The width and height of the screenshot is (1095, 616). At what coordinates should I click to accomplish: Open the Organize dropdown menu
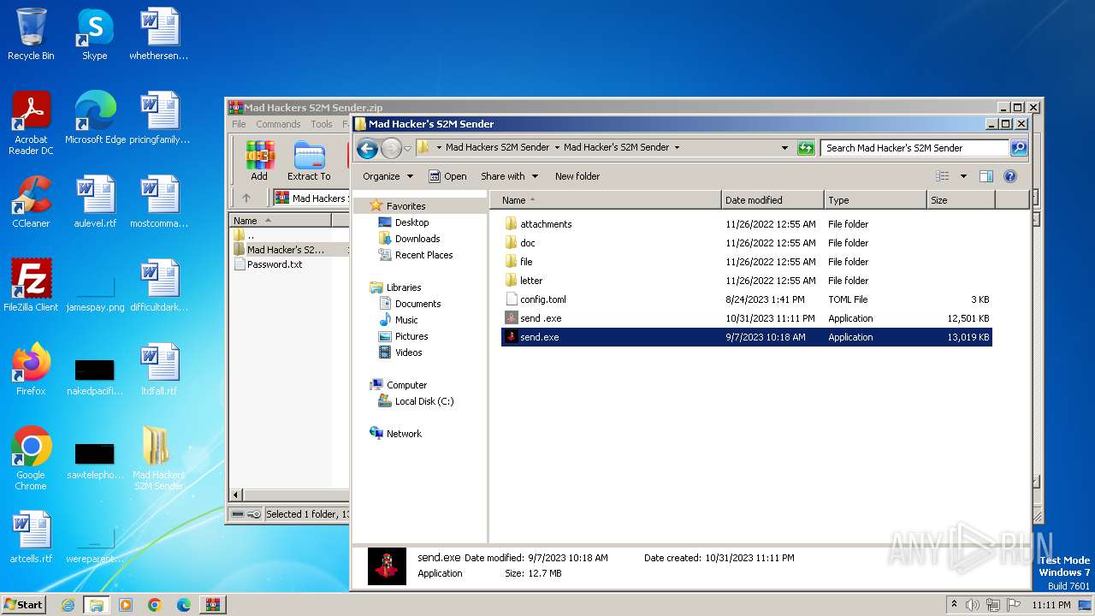388,176
